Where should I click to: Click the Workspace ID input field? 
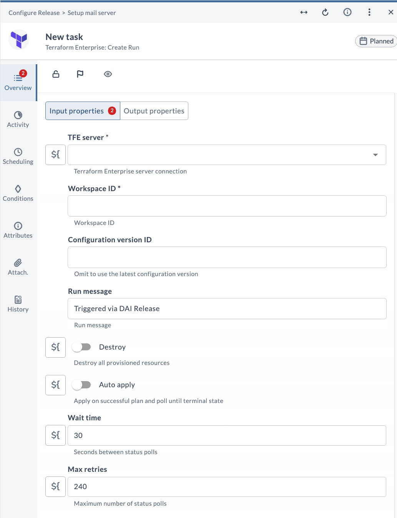(227, 206)
